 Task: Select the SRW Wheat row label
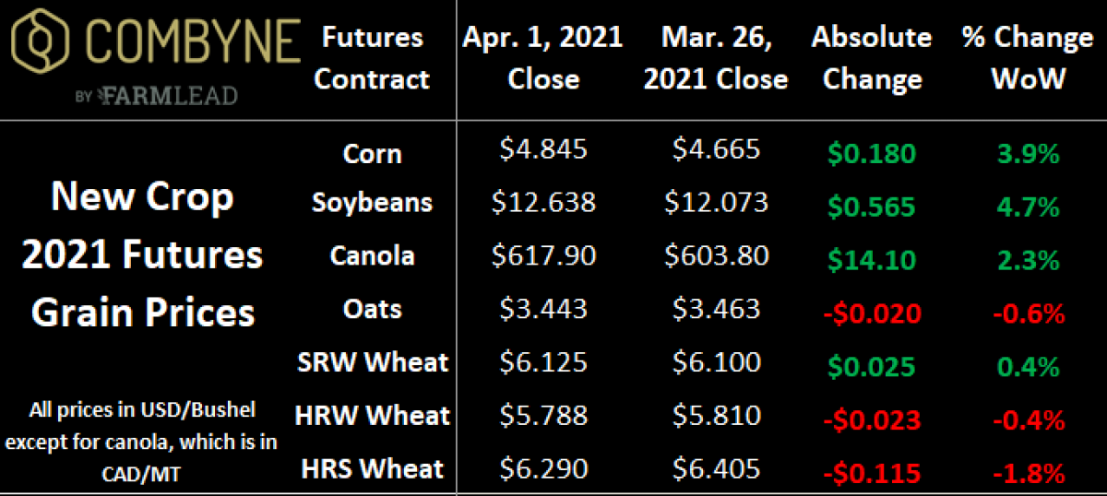pos(372,361)
